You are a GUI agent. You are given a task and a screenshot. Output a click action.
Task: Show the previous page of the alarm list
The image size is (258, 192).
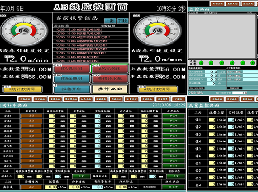pos(110,21)
